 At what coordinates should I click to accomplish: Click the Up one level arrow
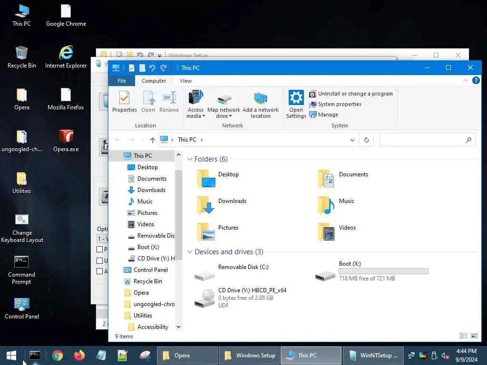coord(152,140)
